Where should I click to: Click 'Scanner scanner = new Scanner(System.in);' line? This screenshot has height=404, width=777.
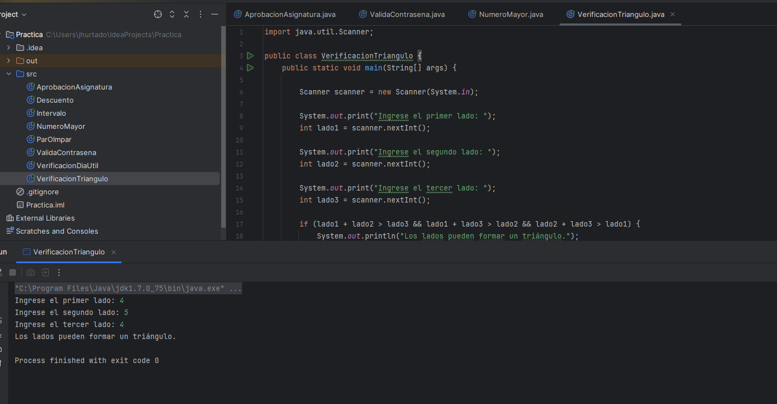tap(389, 92)
